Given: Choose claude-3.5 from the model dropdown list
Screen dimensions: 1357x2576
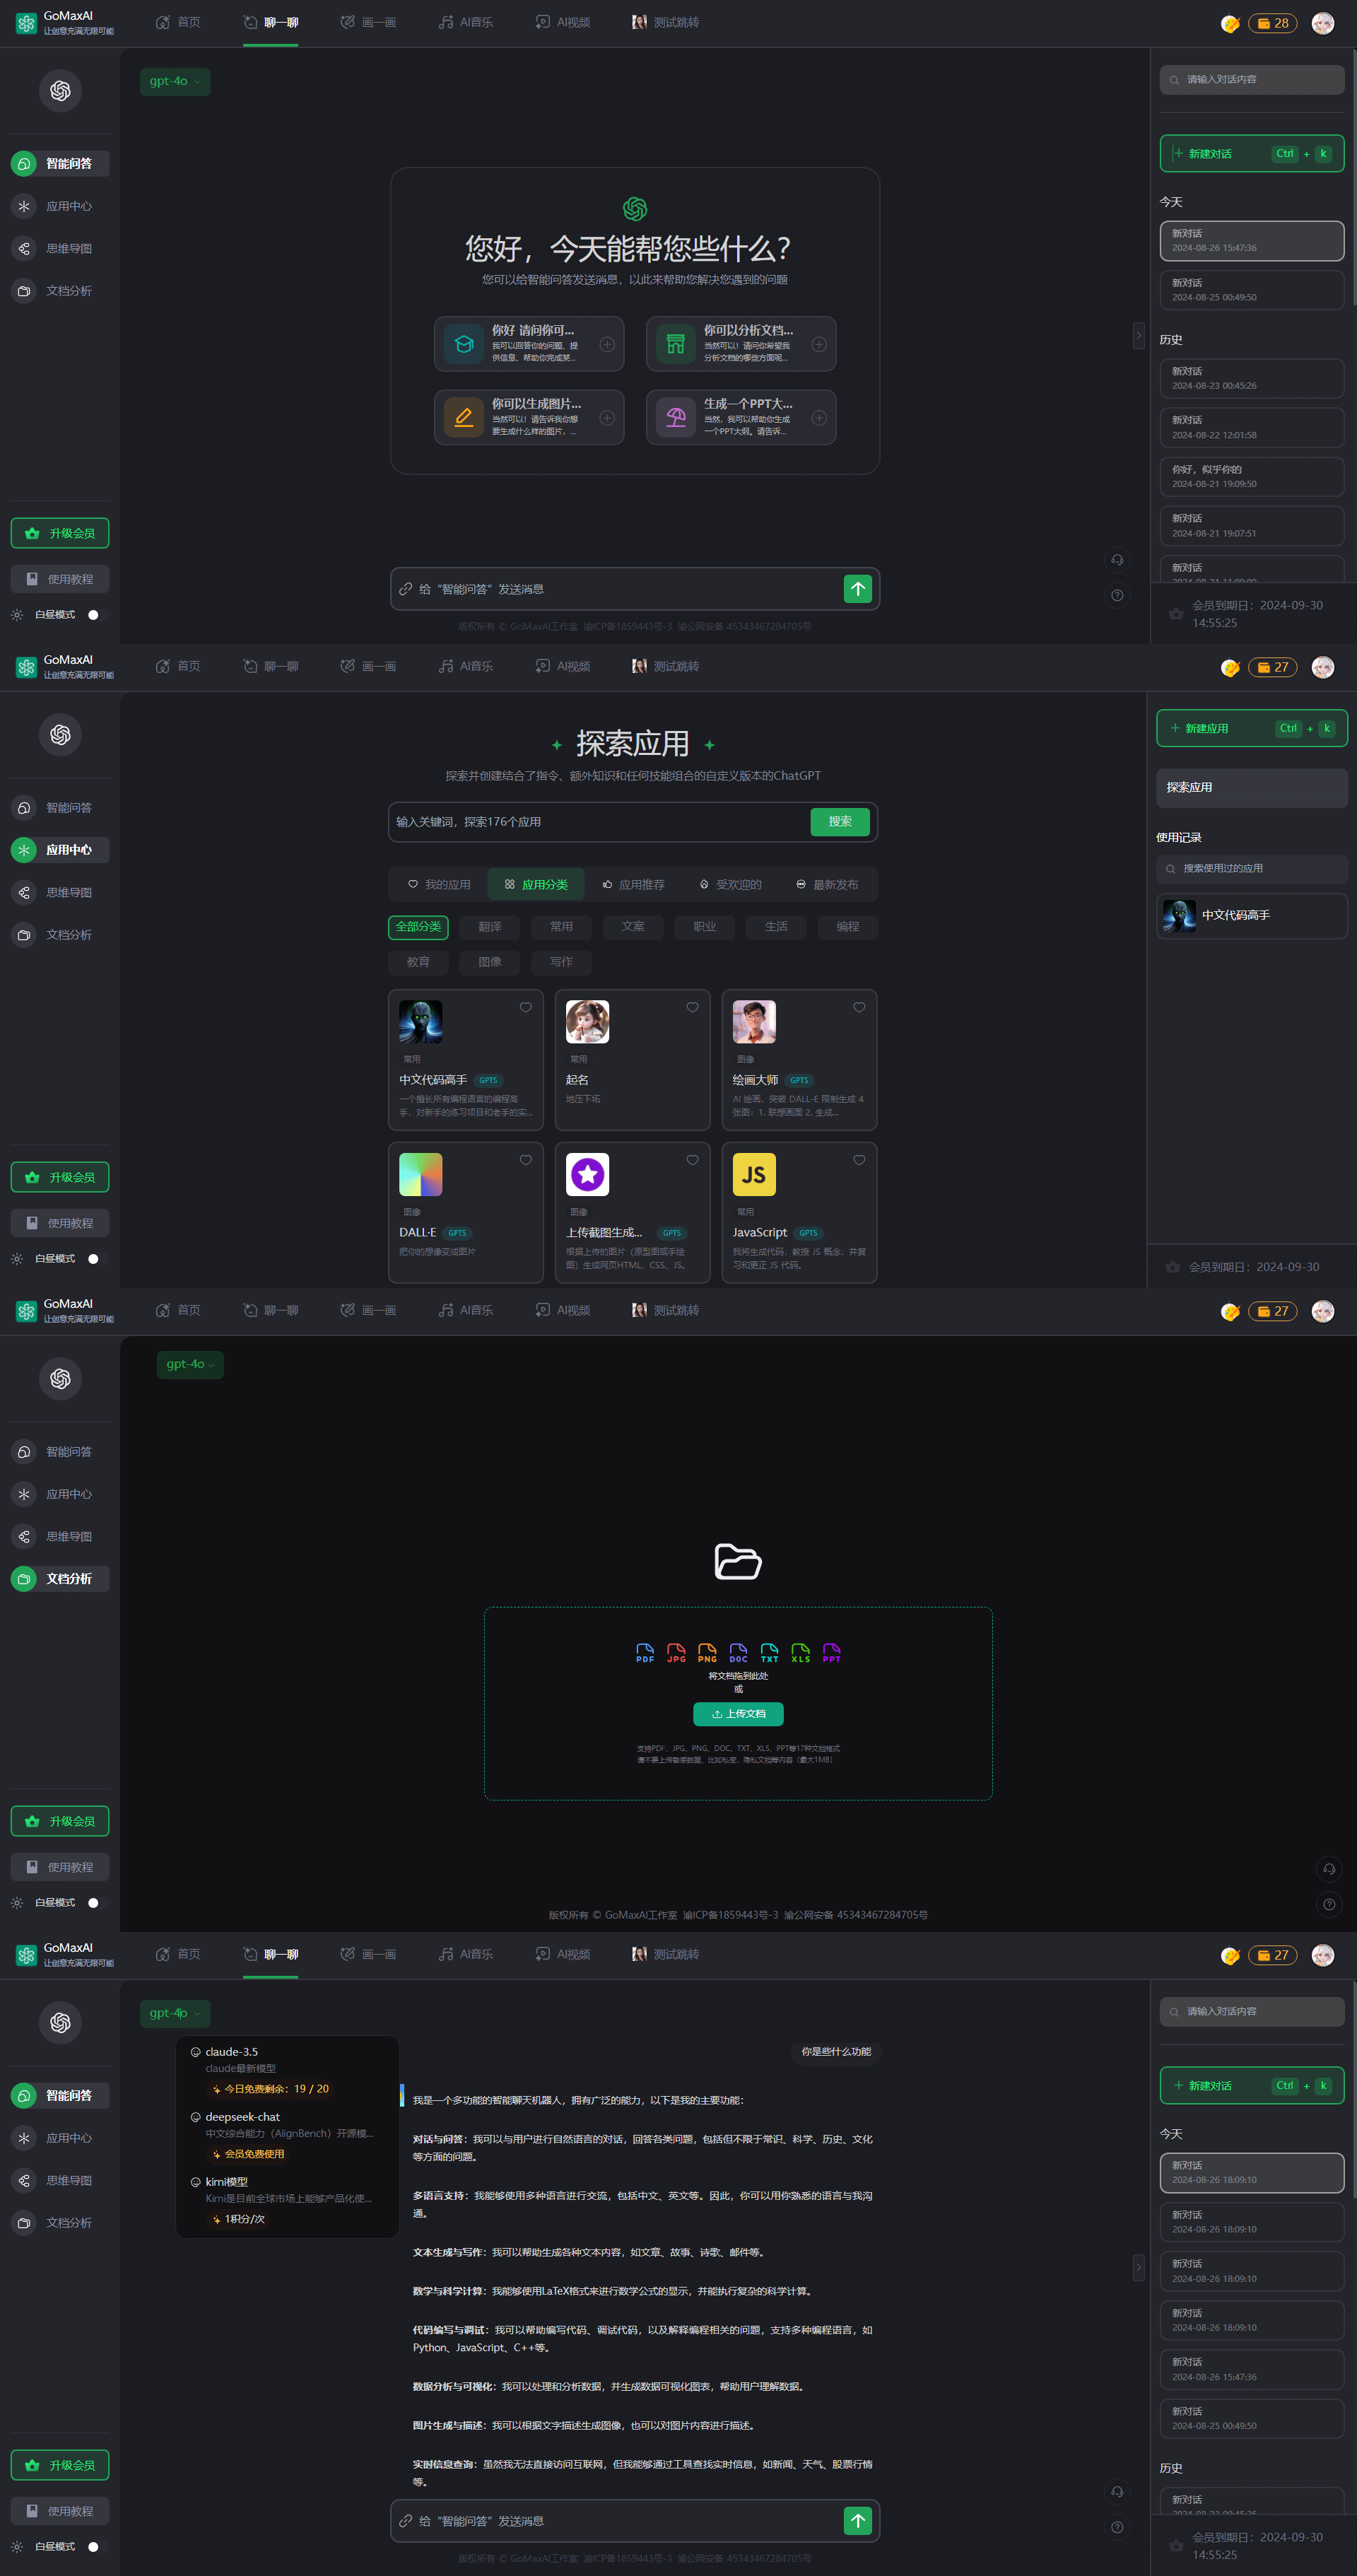Looking at the screenshot, I should 232,2051.
